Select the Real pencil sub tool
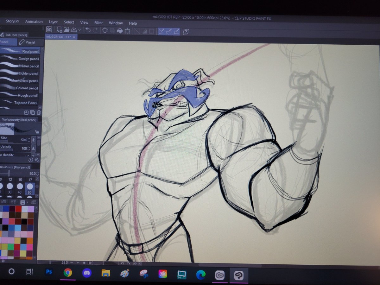Viewport: 380px width, 285px height. point(20,51)
